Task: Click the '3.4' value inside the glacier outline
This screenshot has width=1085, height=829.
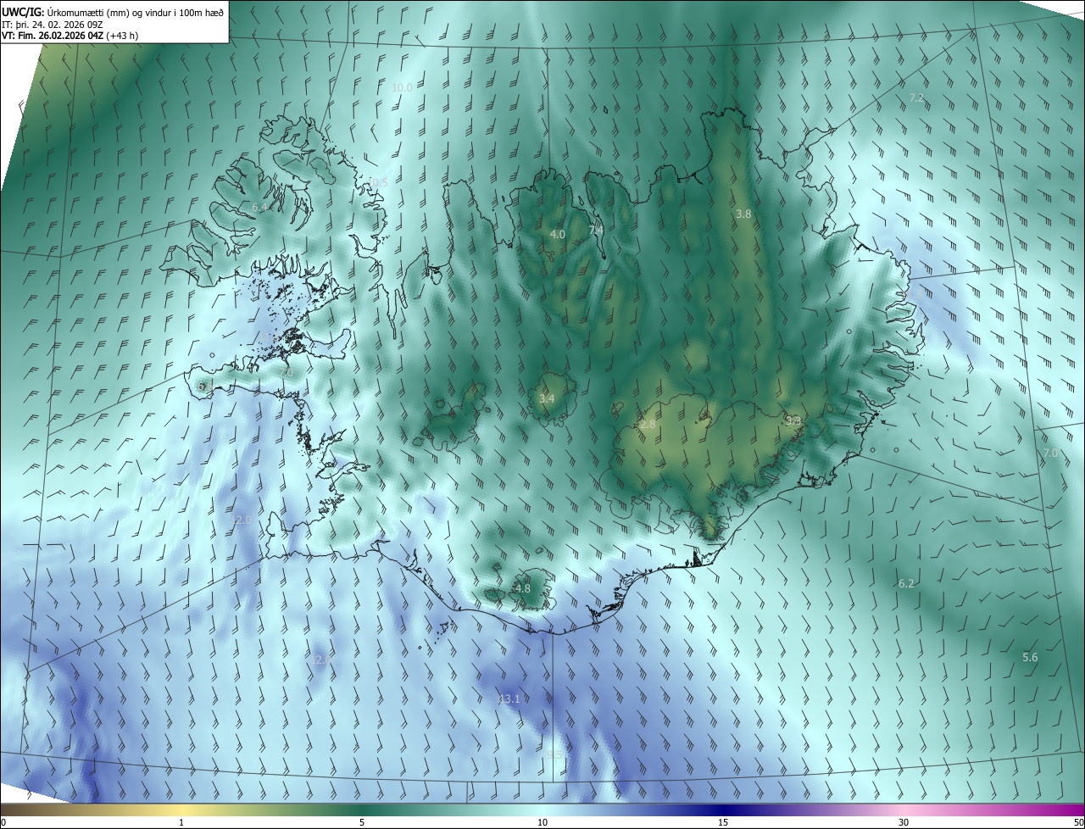Action: 547,398
